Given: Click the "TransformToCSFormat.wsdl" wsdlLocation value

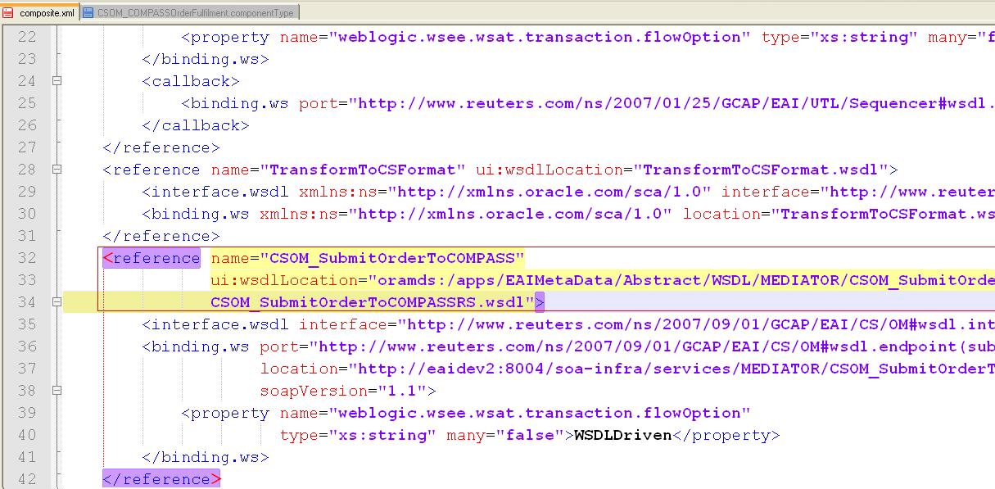Looking at the screenshot, I should [x=761, y=170].
